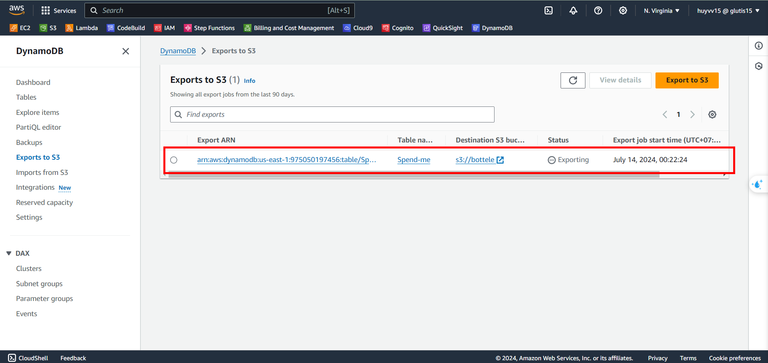Collapse the DAX section

tap(9, 253)
